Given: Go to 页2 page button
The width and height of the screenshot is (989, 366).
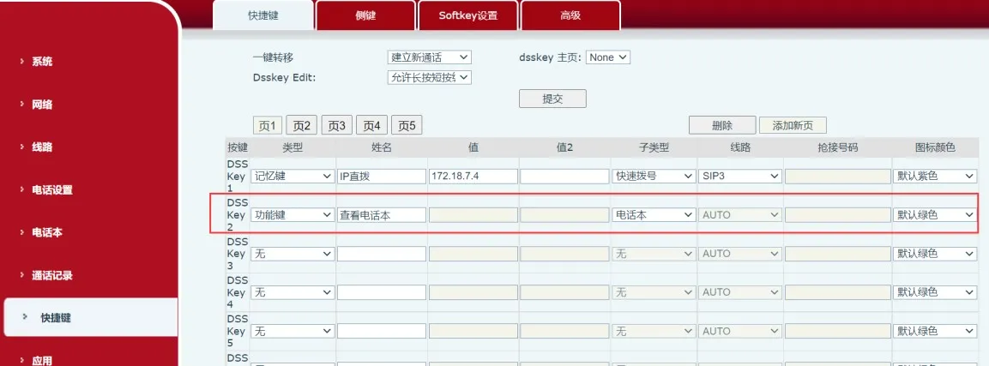Looking at the screenshot, I should [x=301, y=126].
